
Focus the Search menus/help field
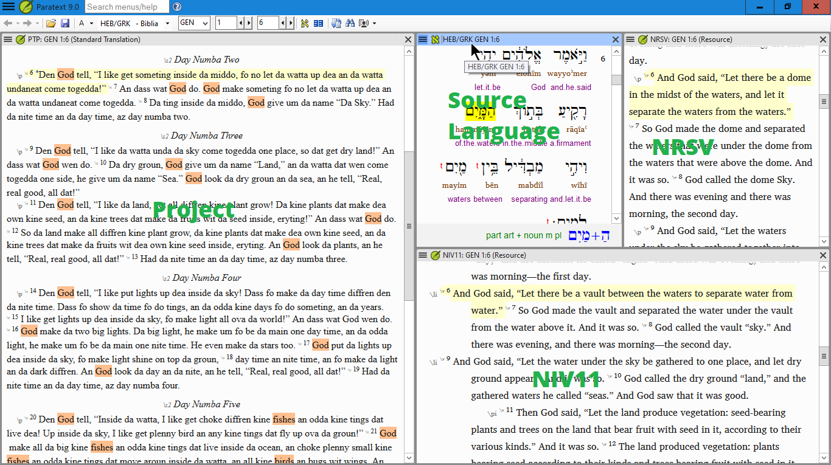point(127,7)
